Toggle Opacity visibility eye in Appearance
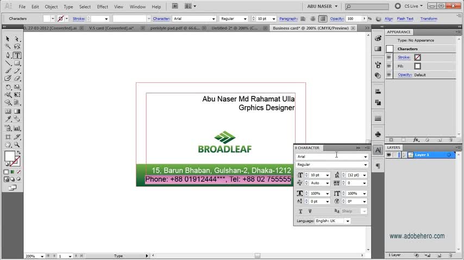Image resolution: width=464 pixels, height=260 pixels. tap(389, 75)
